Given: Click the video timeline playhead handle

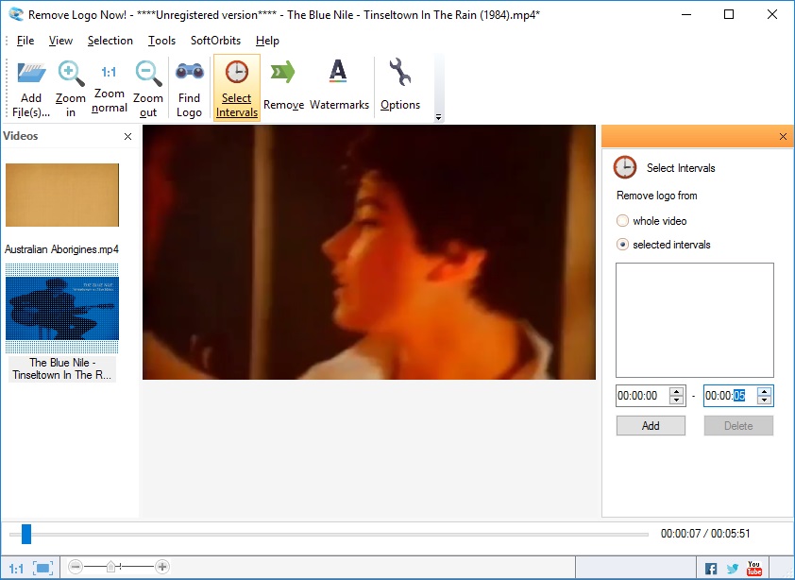Looking at the screenshot, I should (x=26, y=534).
